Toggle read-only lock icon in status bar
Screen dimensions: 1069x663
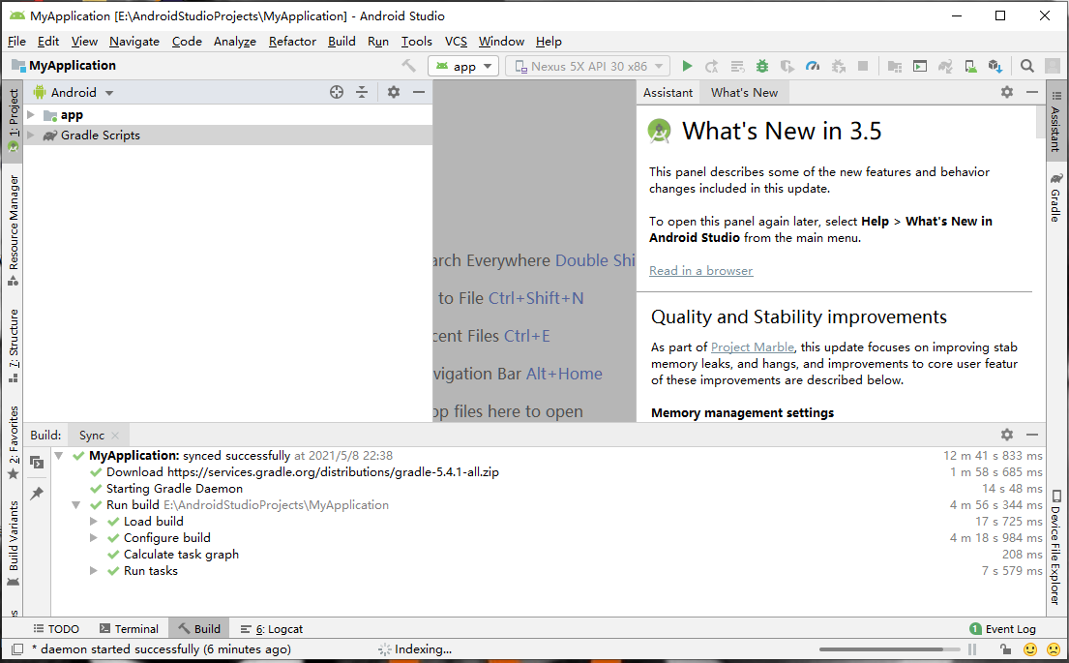coord(1005,649)
